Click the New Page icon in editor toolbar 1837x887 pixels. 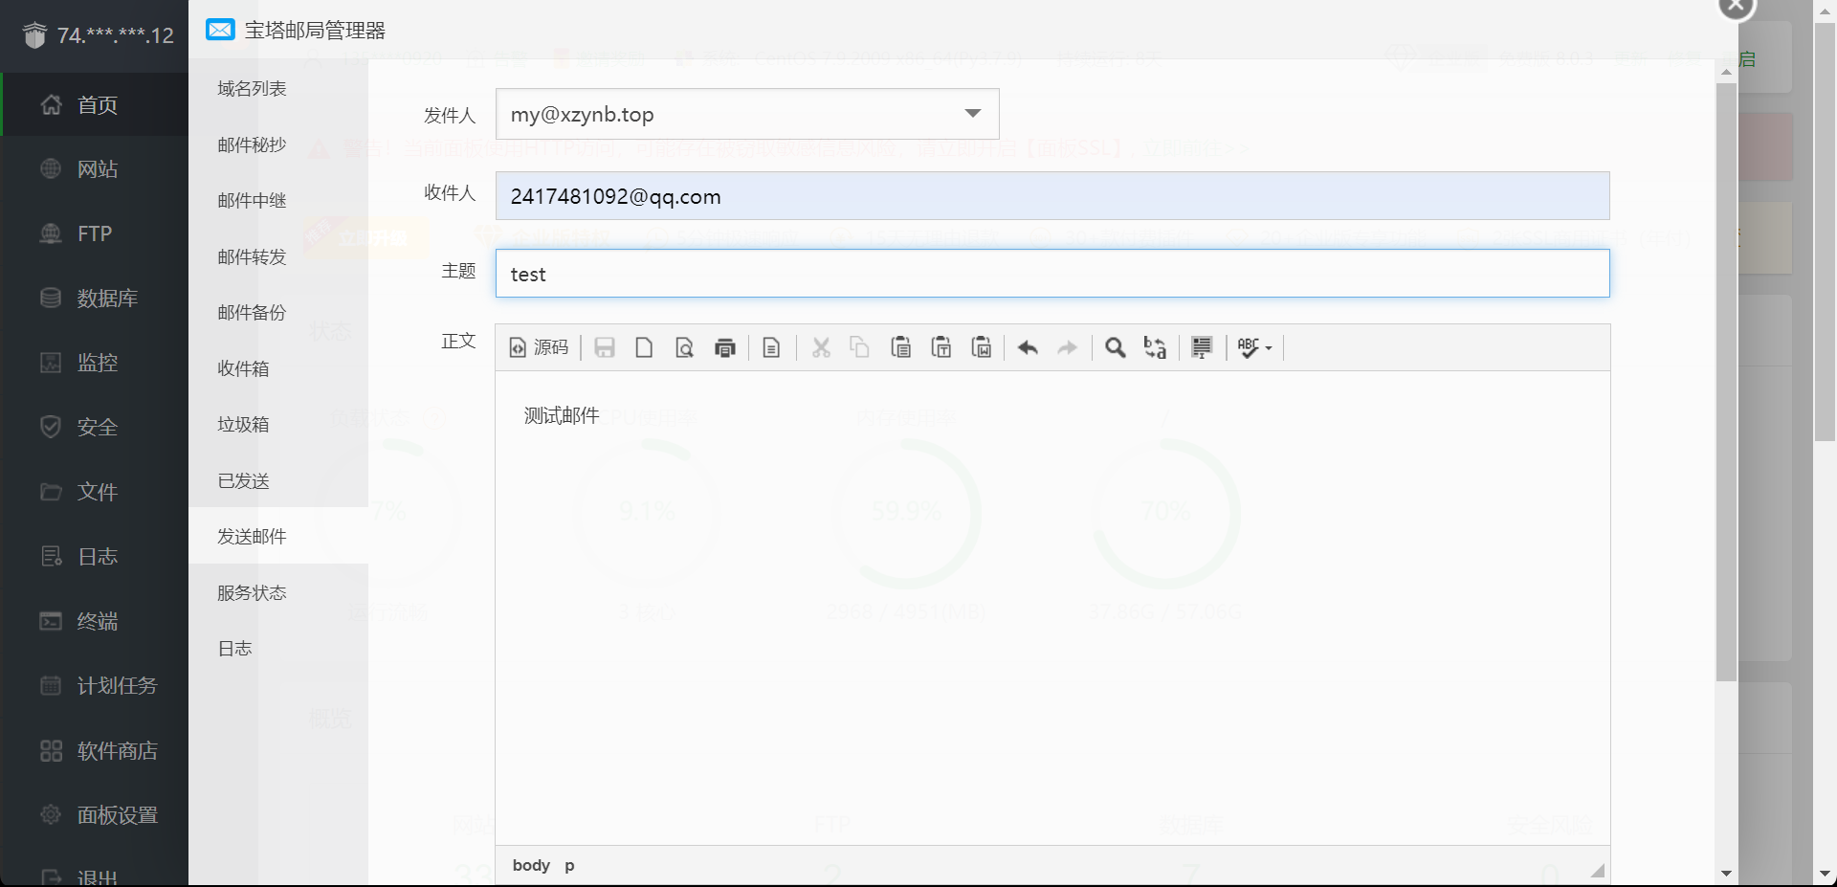[644, 347]
